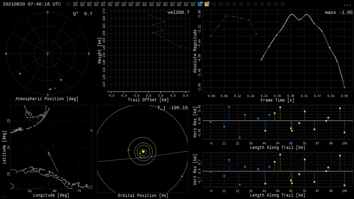
Task: Select station box 10 in top strip
Action: (x=138, y=4)
